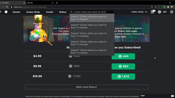Open the extensions puzzle icon
Screen dimensions: 175x98
click(x=168, y=7)
